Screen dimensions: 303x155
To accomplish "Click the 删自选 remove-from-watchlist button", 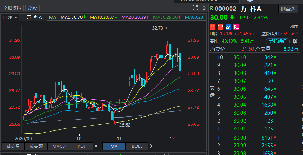I will 288,9.
